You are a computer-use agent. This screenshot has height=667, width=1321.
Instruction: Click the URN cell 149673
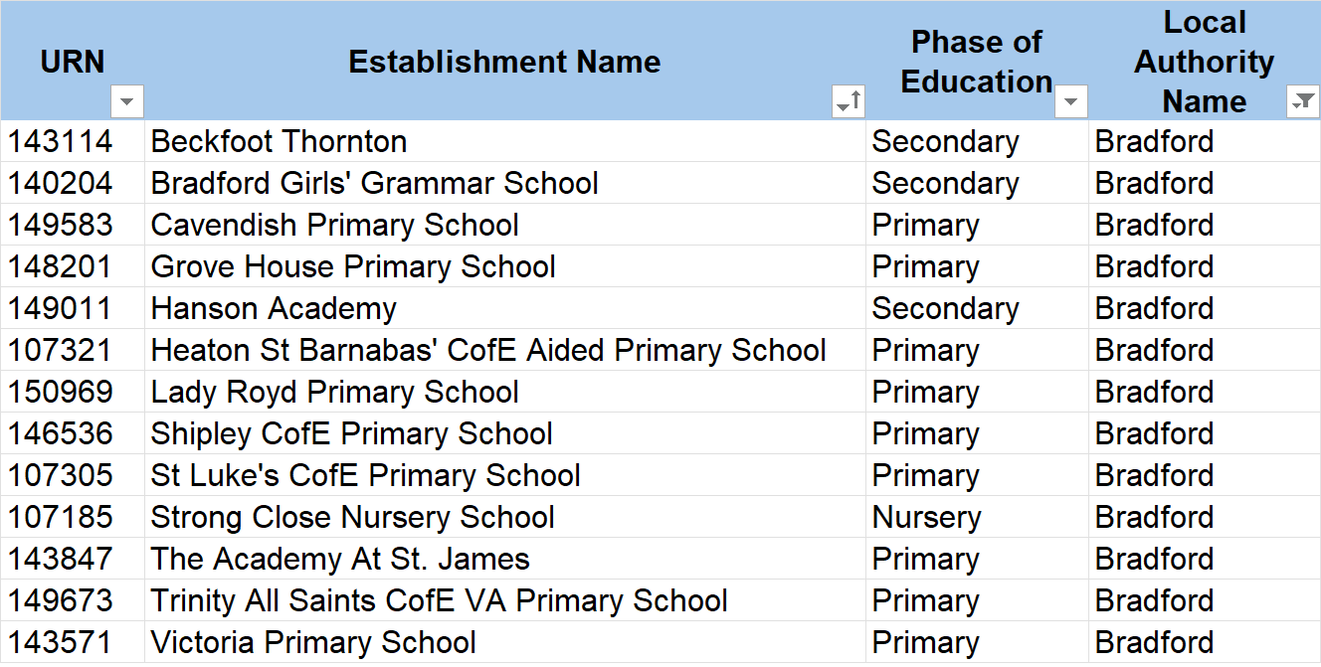(x=73, y=601)
